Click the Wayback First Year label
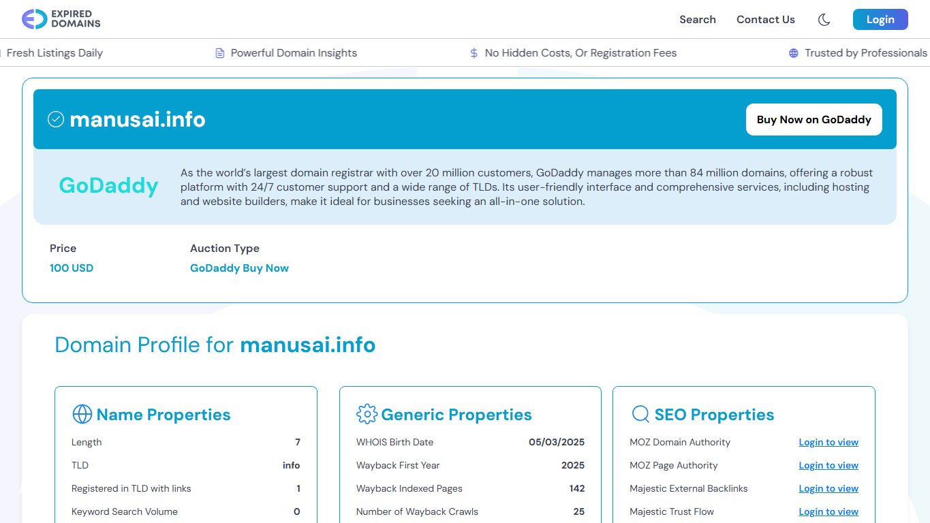930x523 pixels. [398, 465]
